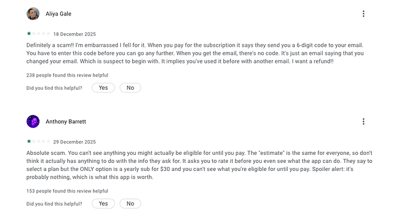Click the 29 December 2025 review date

[74, 142]
